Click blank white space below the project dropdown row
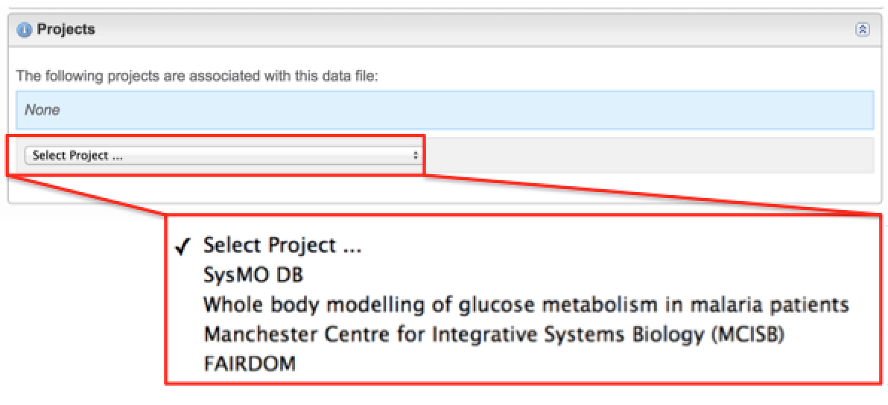The width and height of the screenshot is (888, 405). pos(447,188)
